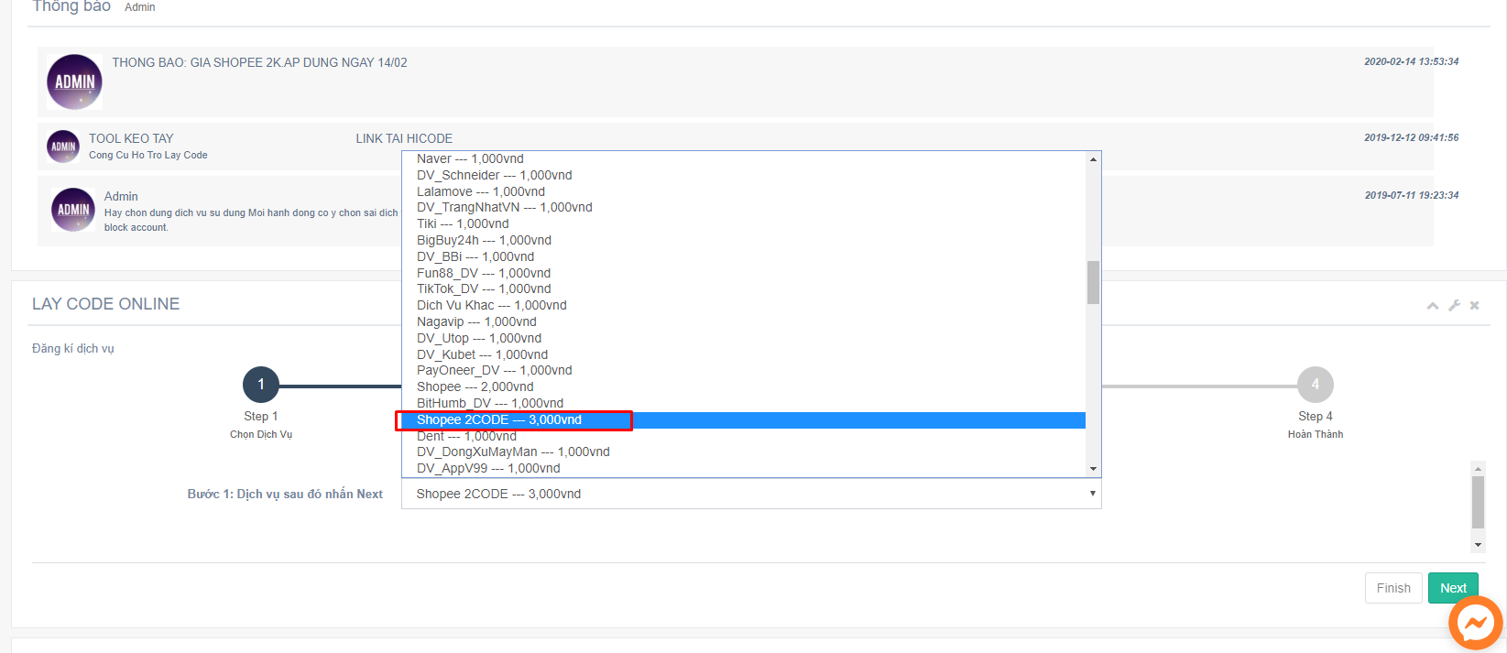The width and height of the screenshot is (1507, 653).
Task: Choose TikTok_DV --- 1,000vnd option
Action: pyautogui.click(x=744, y=288)
